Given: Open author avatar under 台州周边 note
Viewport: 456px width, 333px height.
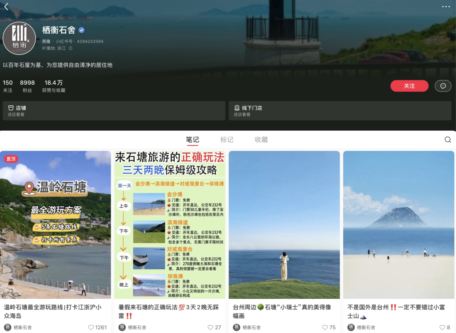Looking at the screenshot, I should click(x=237, y=327).
